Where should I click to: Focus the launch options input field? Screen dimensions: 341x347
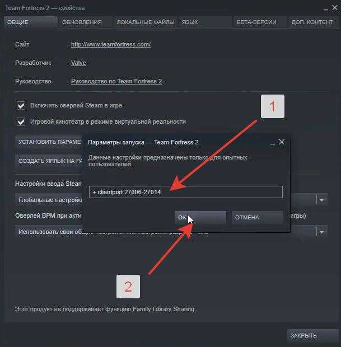(186, 192)
